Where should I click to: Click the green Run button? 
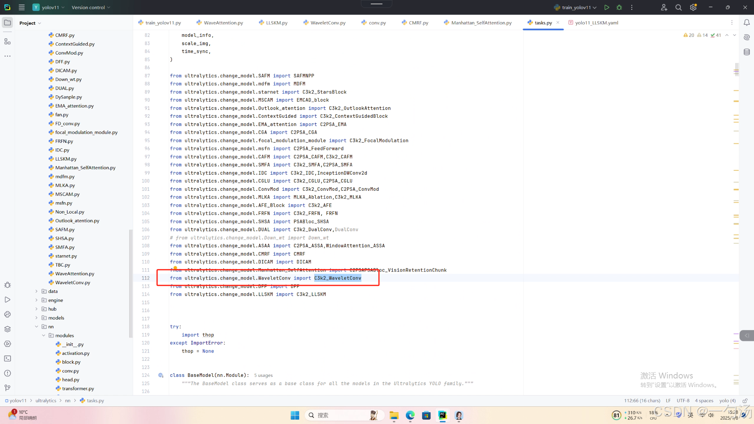pos(607,7)
